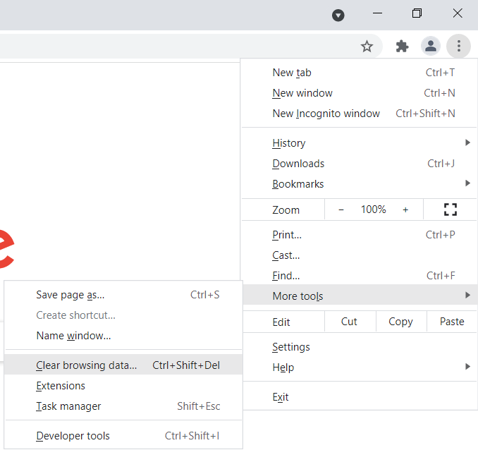Open Extensions from More tools submenu

[123, 386]
